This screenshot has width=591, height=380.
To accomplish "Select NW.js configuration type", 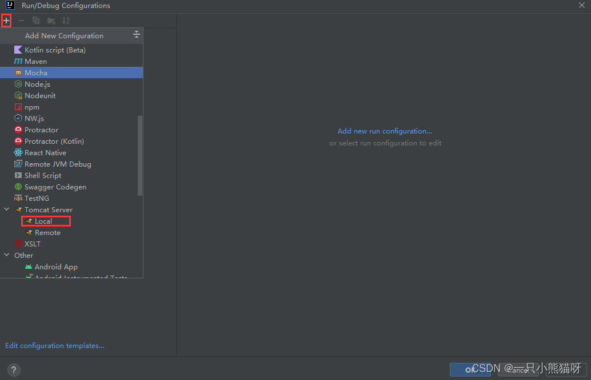I will tap(71, 118).
